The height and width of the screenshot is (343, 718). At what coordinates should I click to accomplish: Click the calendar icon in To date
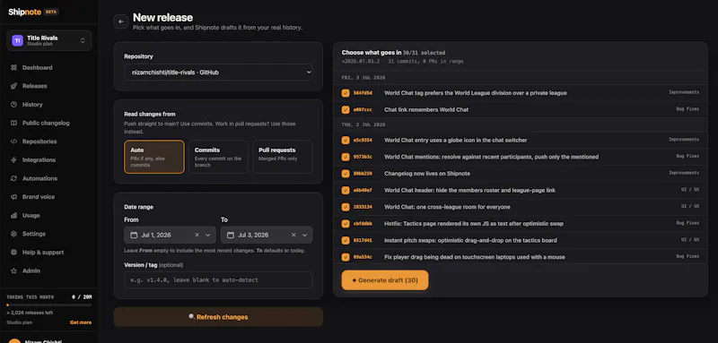pyautogui.click(x=231, y=235)
